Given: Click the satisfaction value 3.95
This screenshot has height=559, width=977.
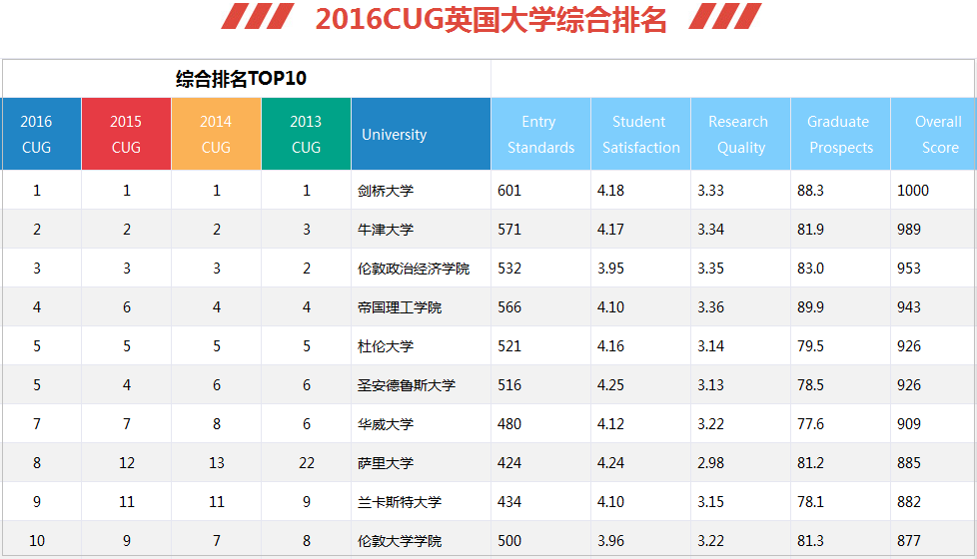Looking at the screenshot, I should tap(610, 269).
